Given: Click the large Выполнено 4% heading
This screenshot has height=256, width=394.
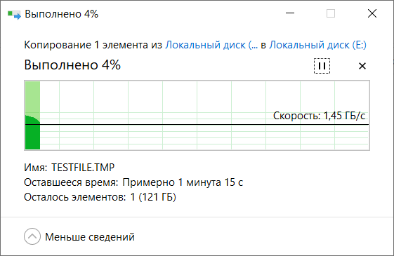Looking at the screenshot, I should 72,65.
